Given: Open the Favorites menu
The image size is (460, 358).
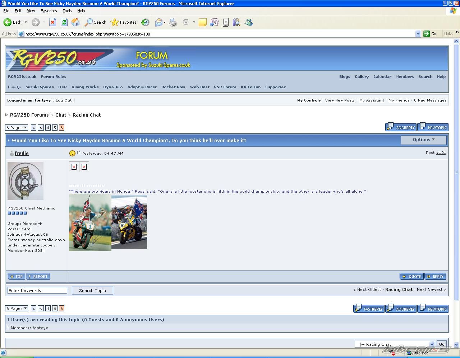Looking at the screenshot, I should [x=49, y=11].
